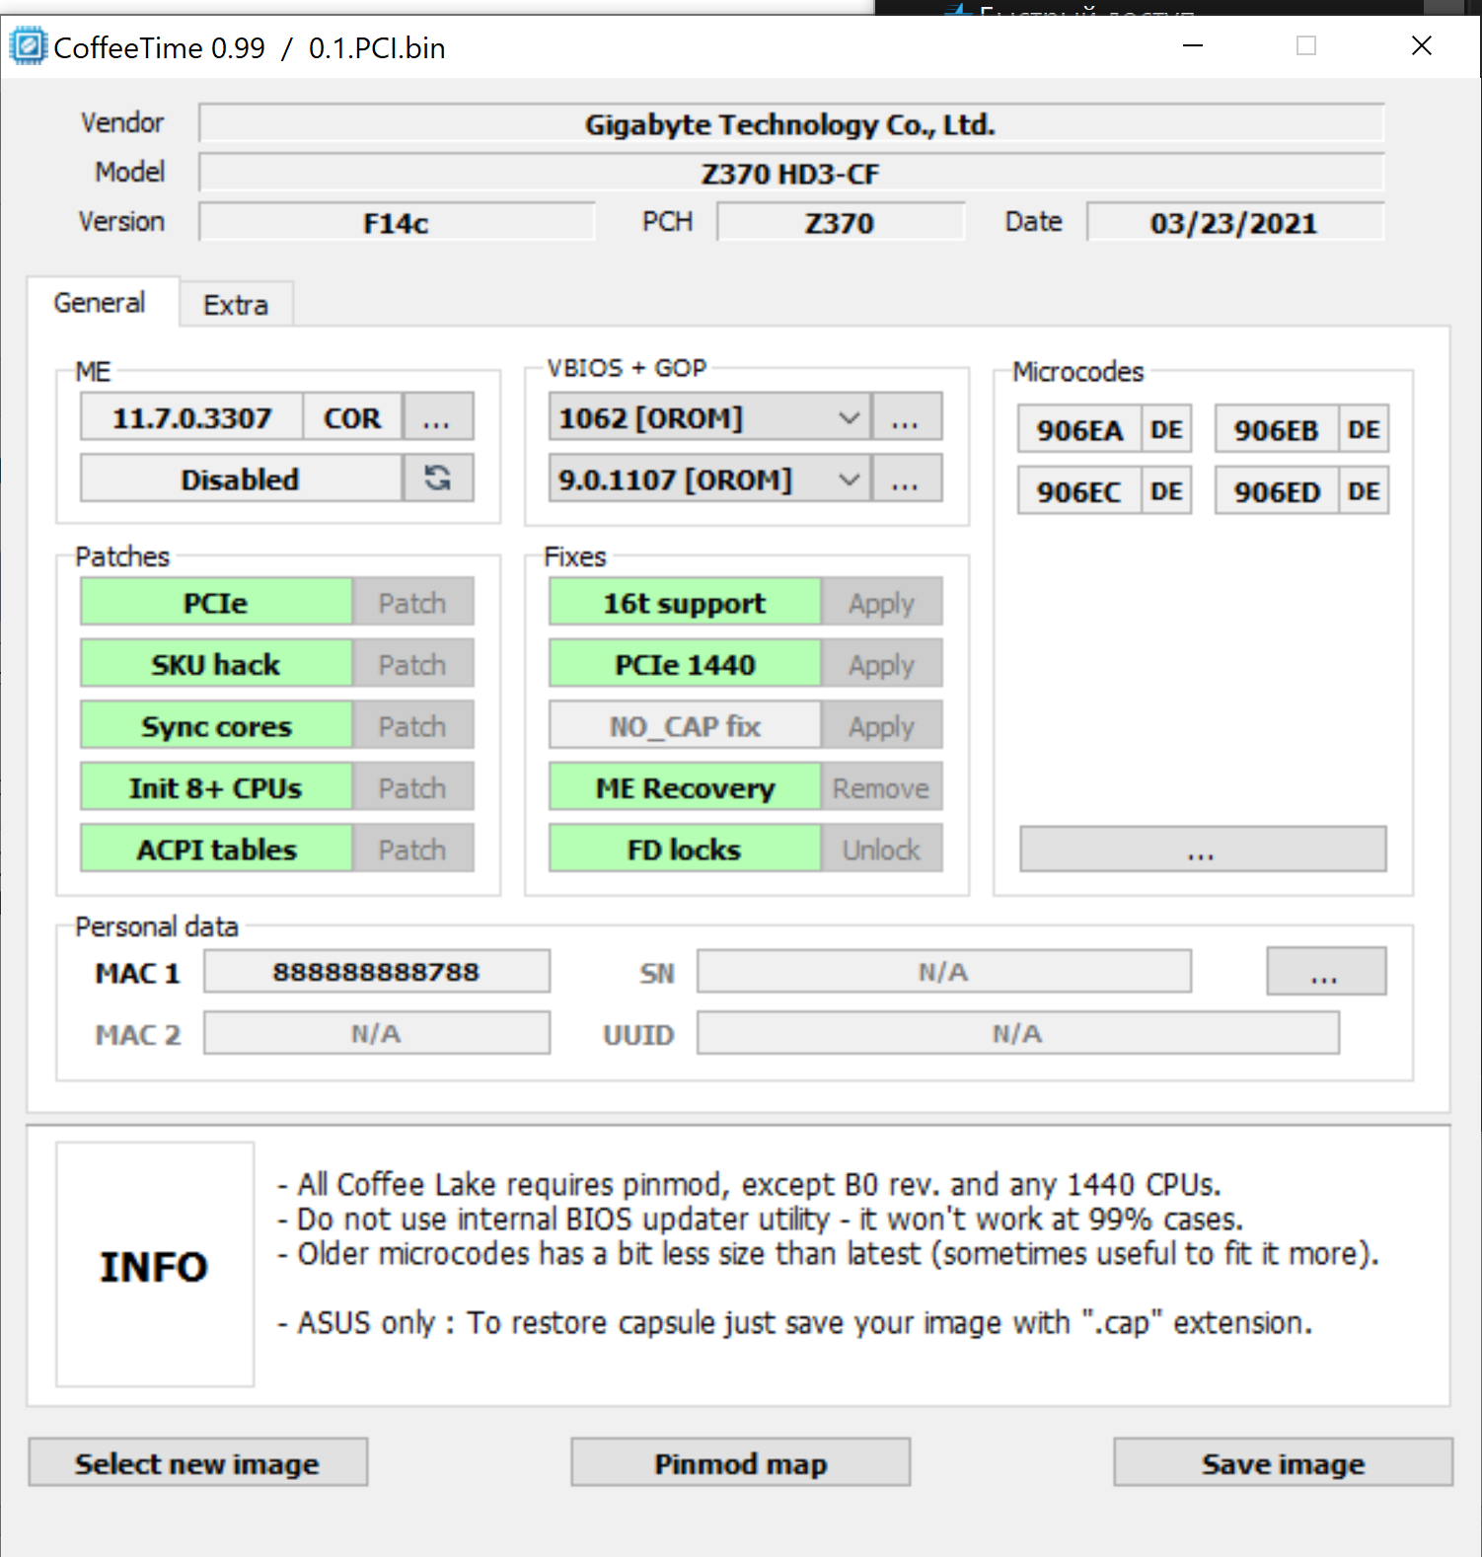
Task: Click the Version F14c field
Action: pos(397,222)
